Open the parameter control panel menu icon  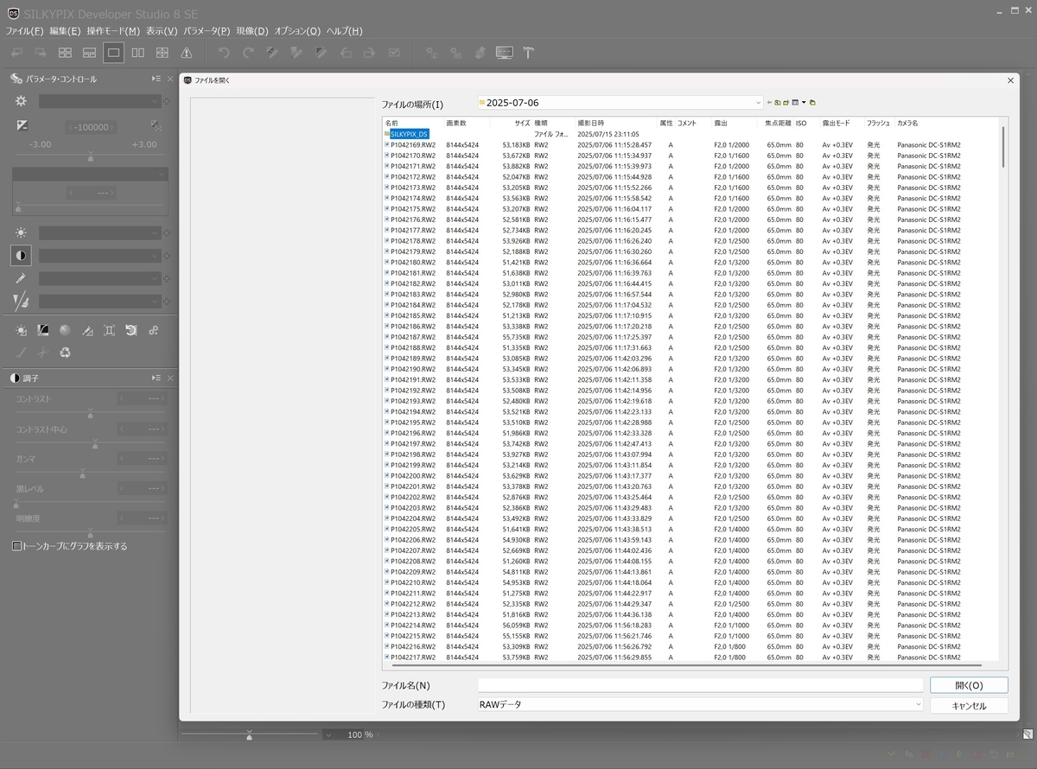(156, 79)
